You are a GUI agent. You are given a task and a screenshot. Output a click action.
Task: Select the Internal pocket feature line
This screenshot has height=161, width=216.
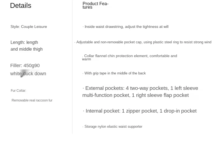(140, 111)
